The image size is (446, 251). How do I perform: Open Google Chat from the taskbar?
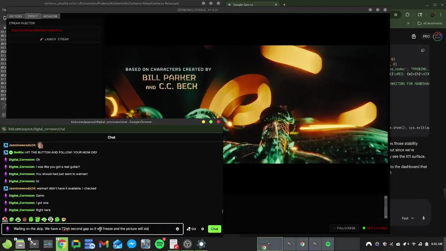[x=76, y=244]
